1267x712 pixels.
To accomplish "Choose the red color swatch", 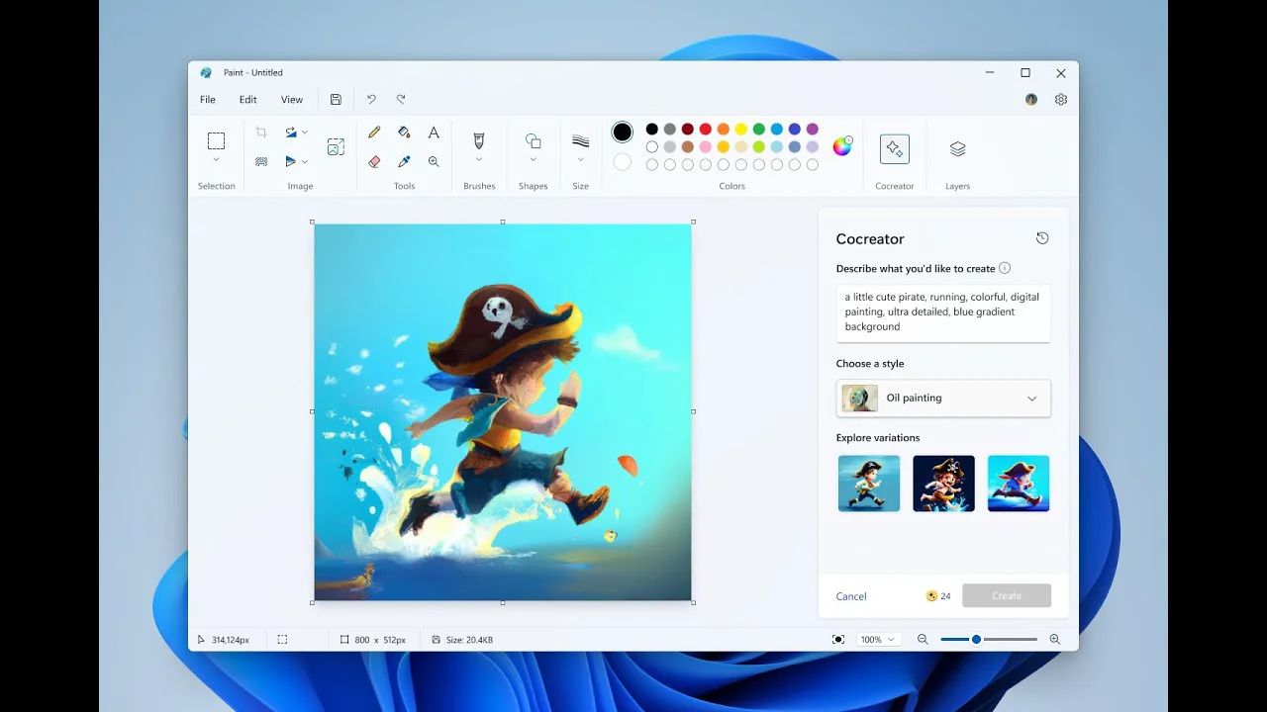I will (x=706, y=129).
